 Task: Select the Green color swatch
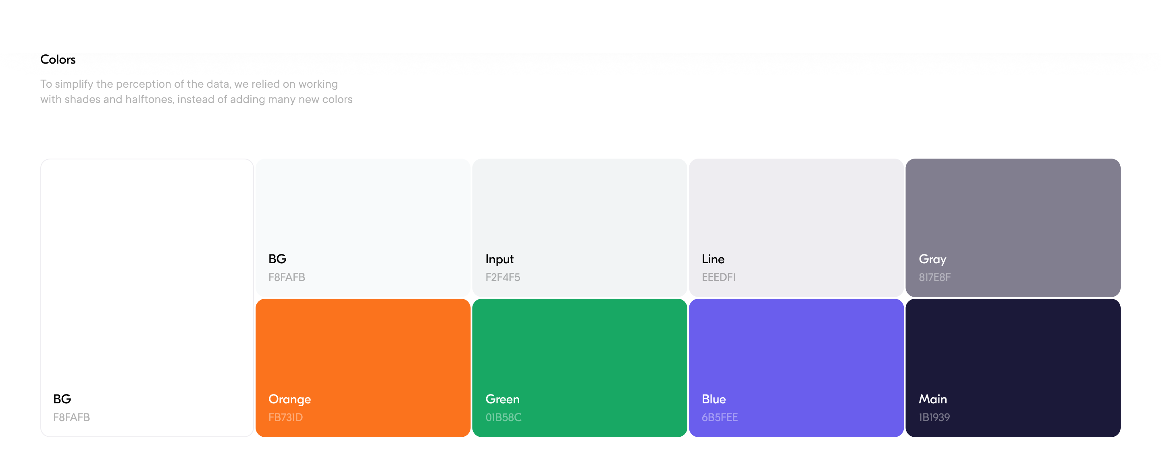pos(579,351)
